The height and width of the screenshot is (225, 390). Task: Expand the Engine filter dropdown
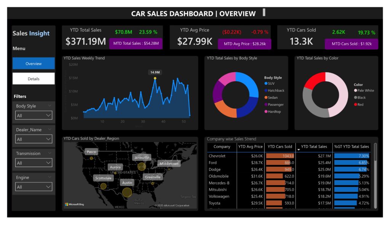(34, 187)
